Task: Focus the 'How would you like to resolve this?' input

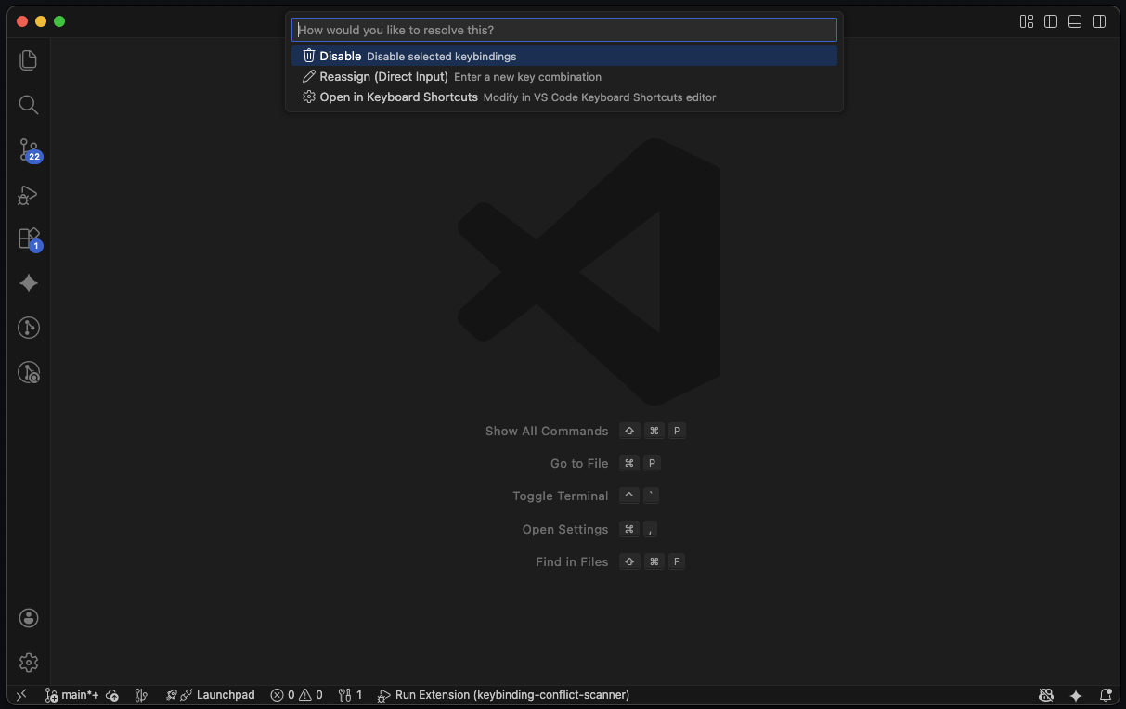Action: click(x=564, y=30)
